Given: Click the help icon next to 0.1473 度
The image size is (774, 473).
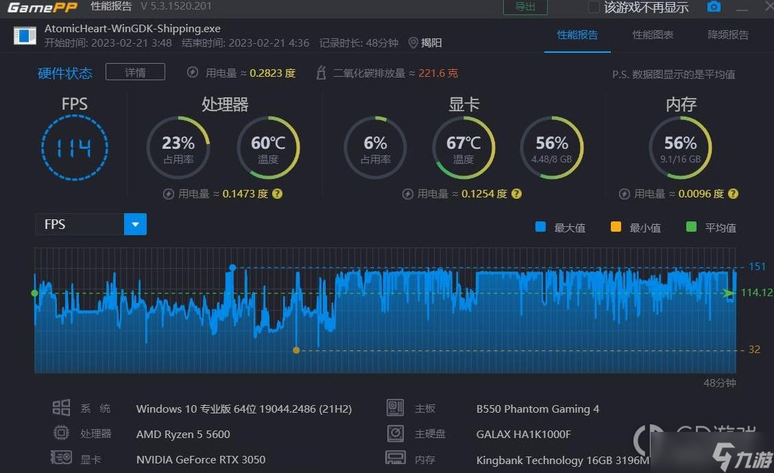Looking at the screenshot, I should point(278,193).
